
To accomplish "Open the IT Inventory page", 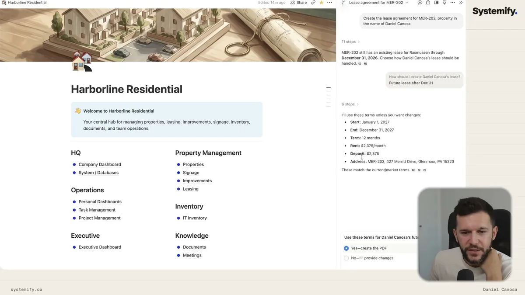I will [x=195, y=218].
